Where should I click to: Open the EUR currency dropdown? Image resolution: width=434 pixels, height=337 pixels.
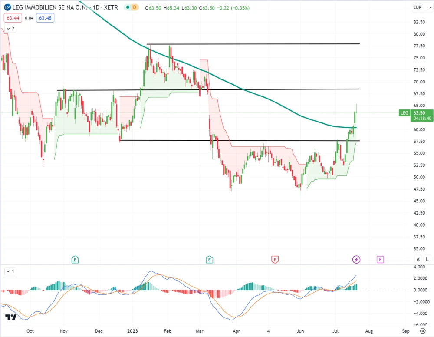[422, 7]
